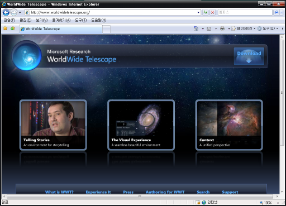Open the Authoring for WWT link
This screenshot has width=286, height=206.
click(165, 192)
